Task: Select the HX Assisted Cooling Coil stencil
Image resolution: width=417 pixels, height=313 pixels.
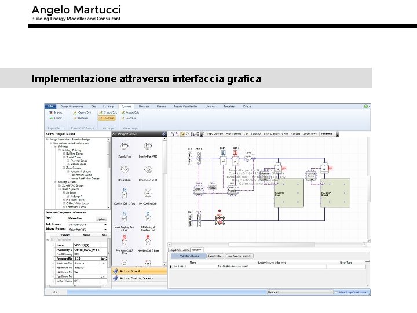Action: pyautogui.click(x=148, y=217)
